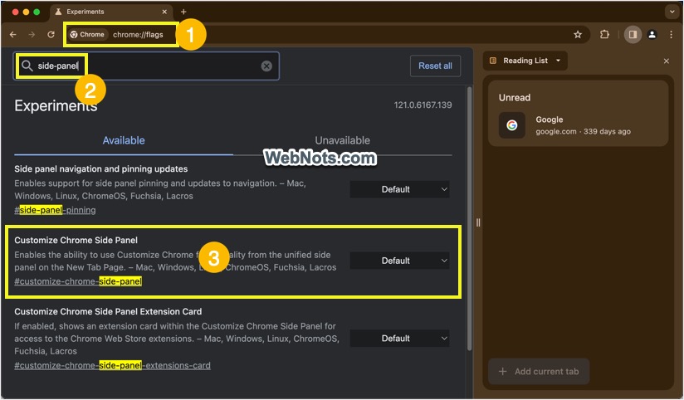Switch to the Available tab
Image resolution: width=684 pixels, height=400 pixels.
(x=124, y=140)
